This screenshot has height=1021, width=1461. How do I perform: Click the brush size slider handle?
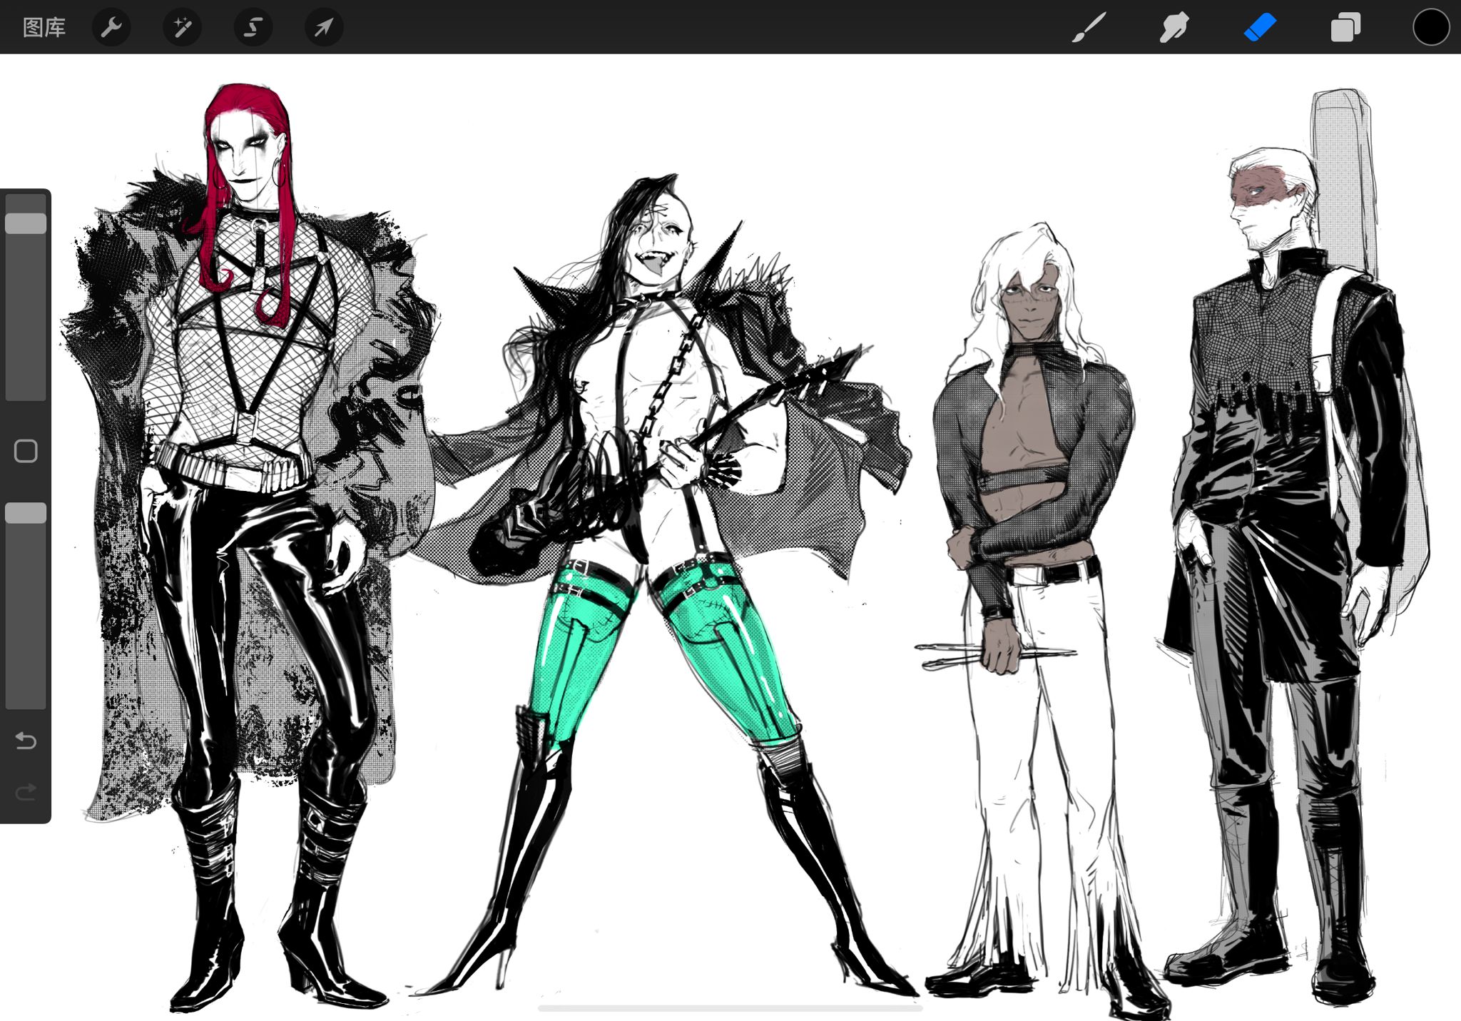(x=26, y=223)
